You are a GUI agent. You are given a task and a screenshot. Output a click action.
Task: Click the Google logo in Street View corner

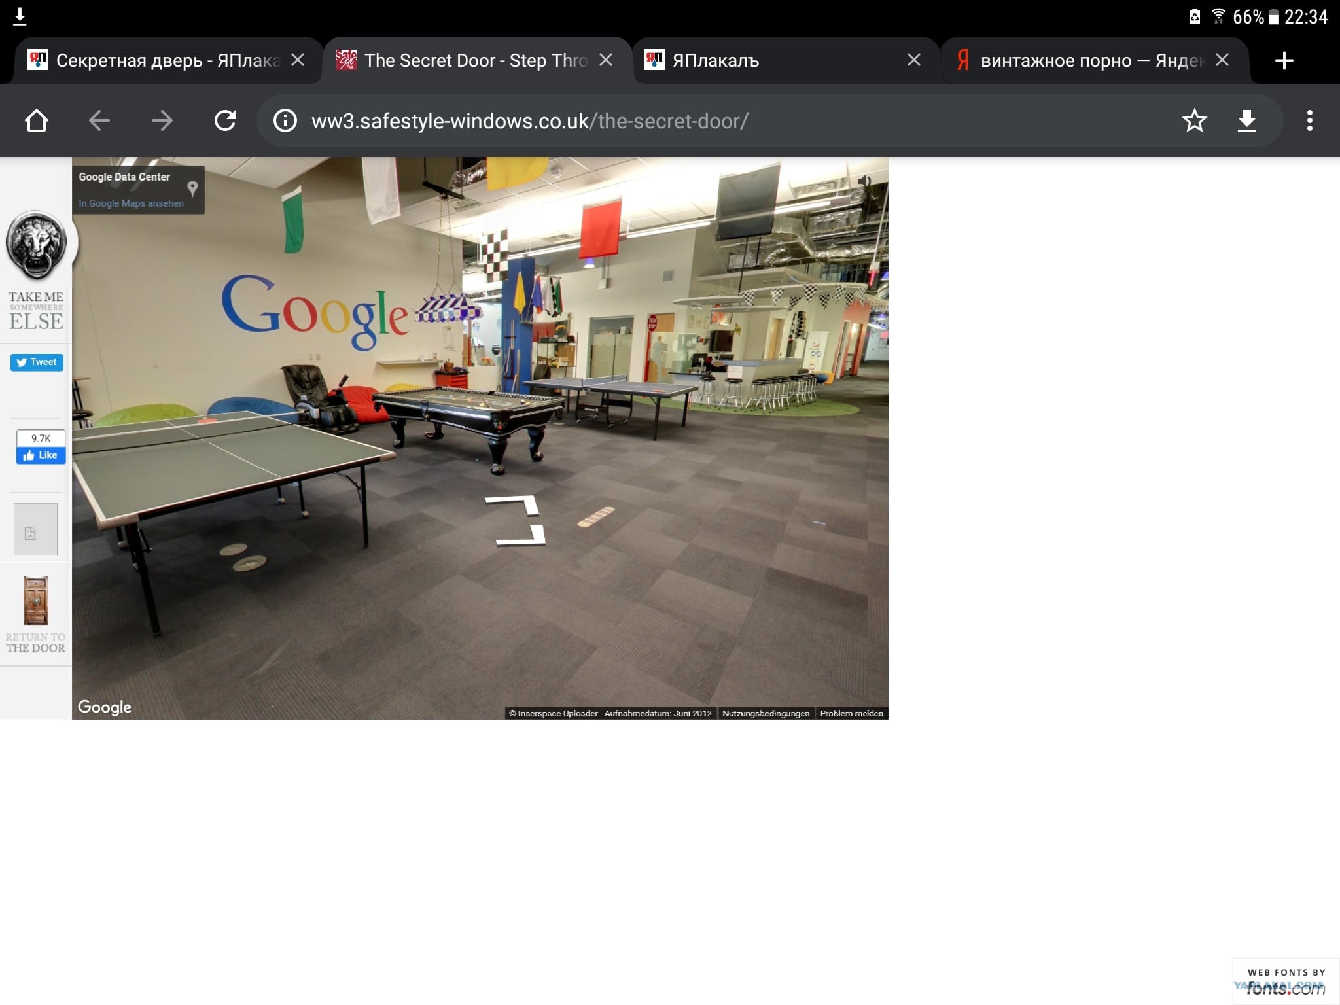[x=105, y=707]
